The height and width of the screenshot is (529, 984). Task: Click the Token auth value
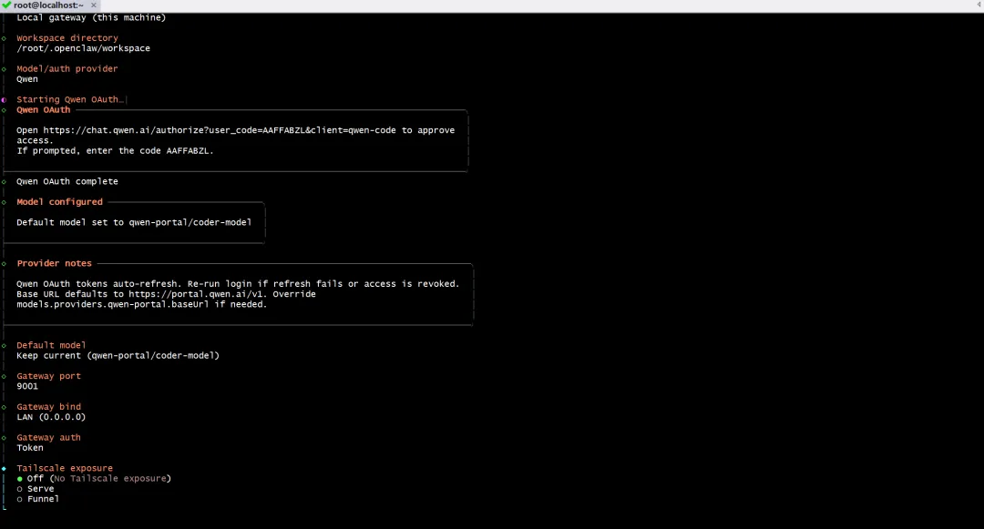tap(30, 448)
